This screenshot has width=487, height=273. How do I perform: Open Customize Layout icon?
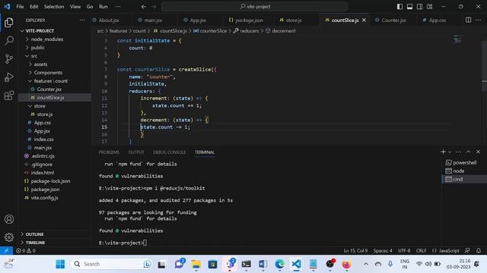(x=429, y=7)
